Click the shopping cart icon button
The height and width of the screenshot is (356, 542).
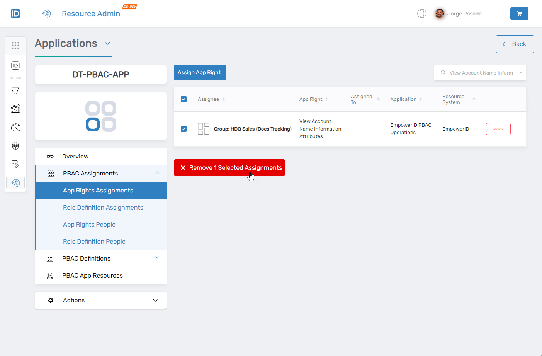click(519, 14)
